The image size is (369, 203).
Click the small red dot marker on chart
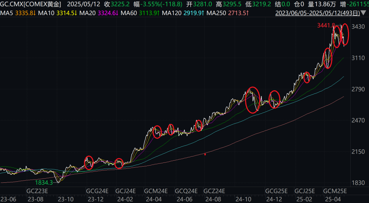205,154
